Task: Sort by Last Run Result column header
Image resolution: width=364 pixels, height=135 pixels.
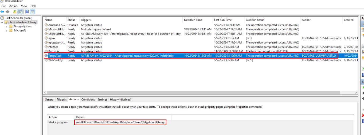Action: (x=272, y=20)
